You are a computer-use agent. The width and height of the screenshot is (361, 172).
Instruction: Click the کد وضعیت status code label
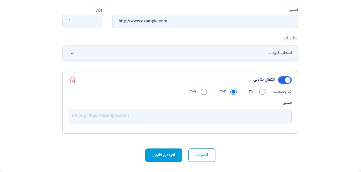click(282, 91)
